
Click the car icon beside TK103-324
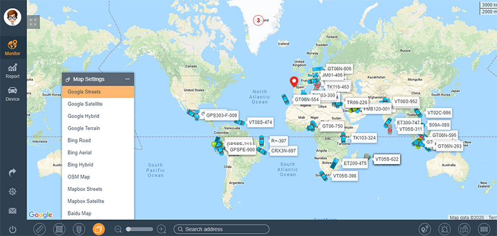(x=343, y=138)
